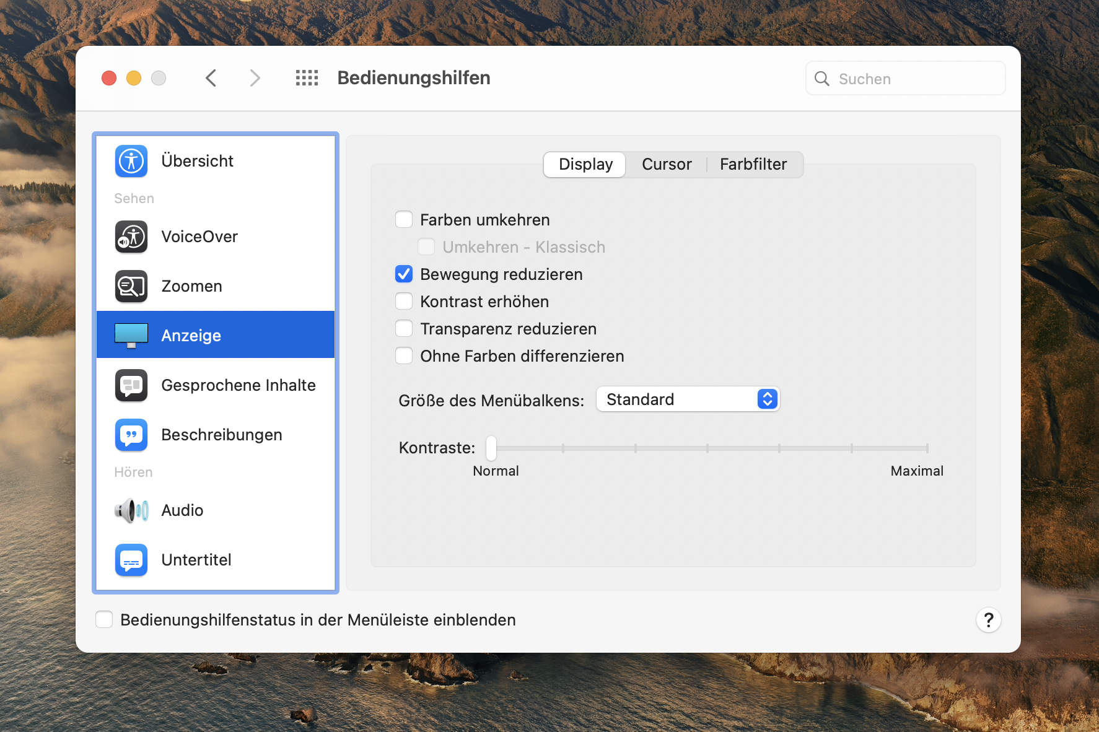This screenshot has height=732, width=1099.
Task: Switch to the Cursor tab
Action: pos(666,165)
